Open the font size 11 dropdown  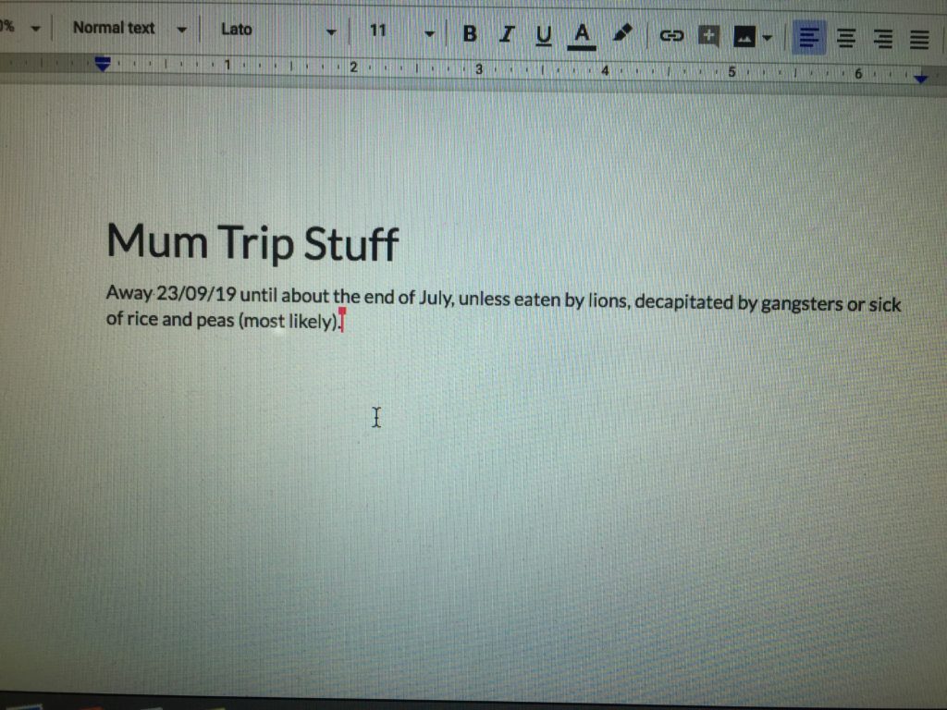pyautogui.click(x=400, y=31)
